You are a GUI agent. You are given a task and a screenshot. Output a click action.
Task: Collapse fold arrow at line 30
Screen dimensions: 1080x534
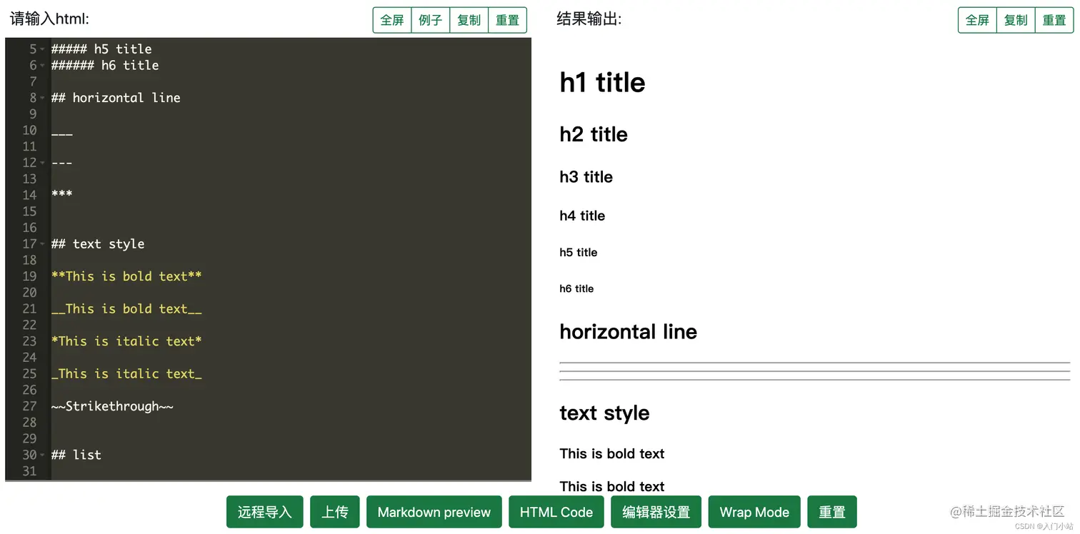click(x=43, y=455)
